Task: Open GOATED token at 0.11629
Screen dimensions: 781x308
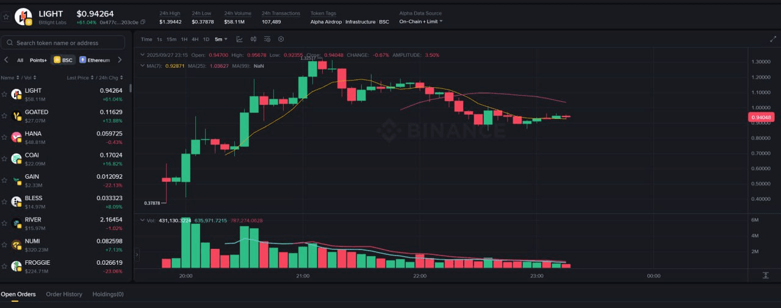Action: (66, 116)
